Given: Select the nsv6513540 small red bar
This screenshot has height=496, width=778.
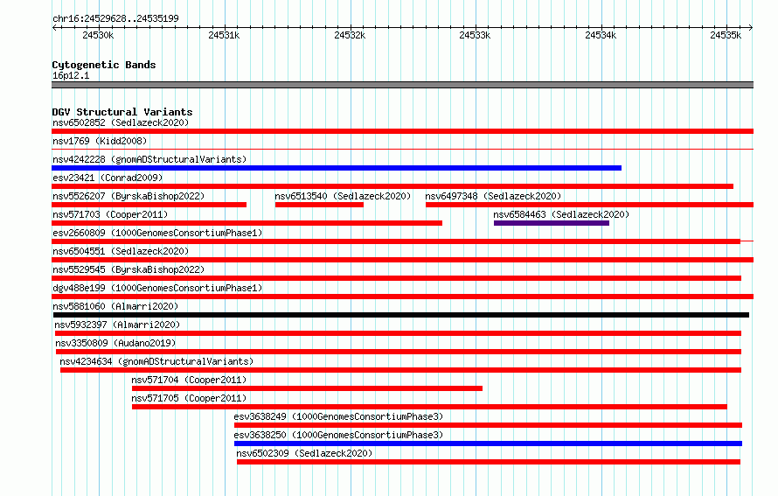Looking at the screenshot, I should pos(319,205).
